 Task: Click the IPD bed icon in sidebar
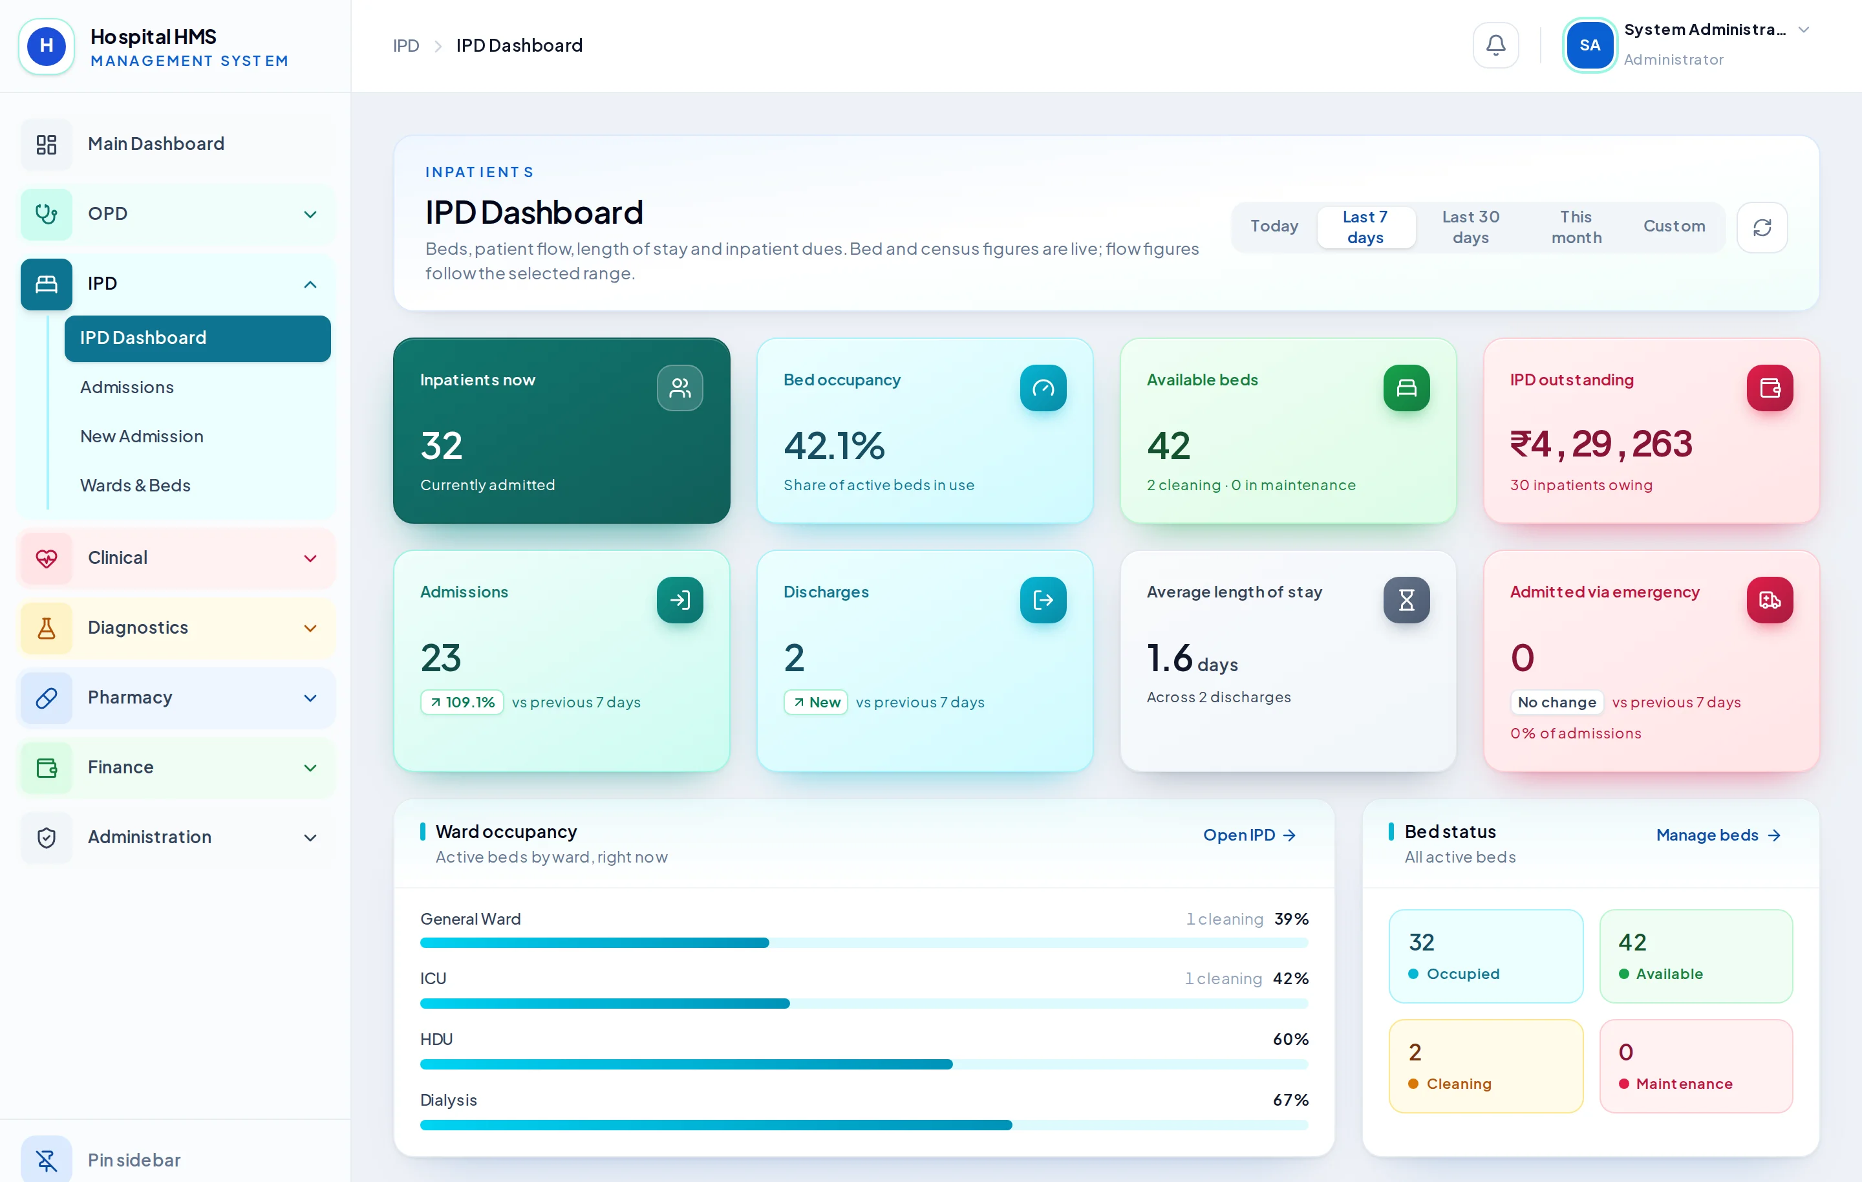click(47, 284)
